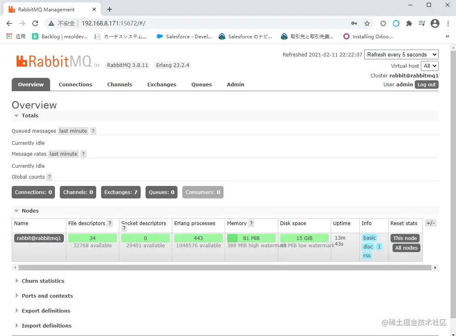This screenshot has width=456, height=336.
Task: Open help for Global counts
Action: pyautogui.click(x=49, y=177)
